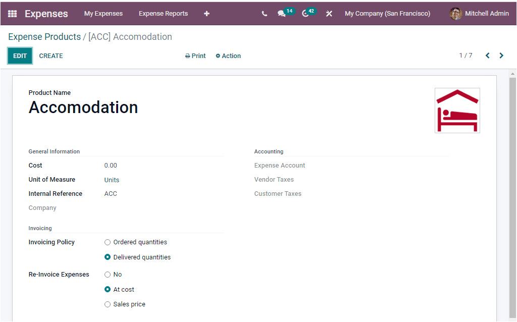
Task: Open the messages icon showing 14
Action: tap(282, 13)
